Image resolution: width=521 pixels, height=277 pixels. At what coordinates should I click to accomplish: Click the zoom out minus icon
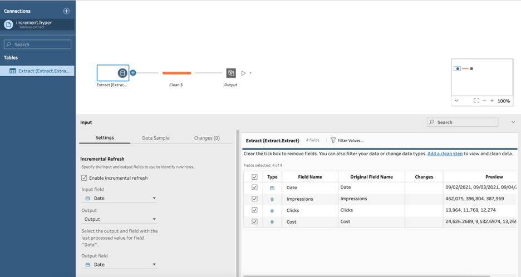pyautogui.click(x=484, y=101)
